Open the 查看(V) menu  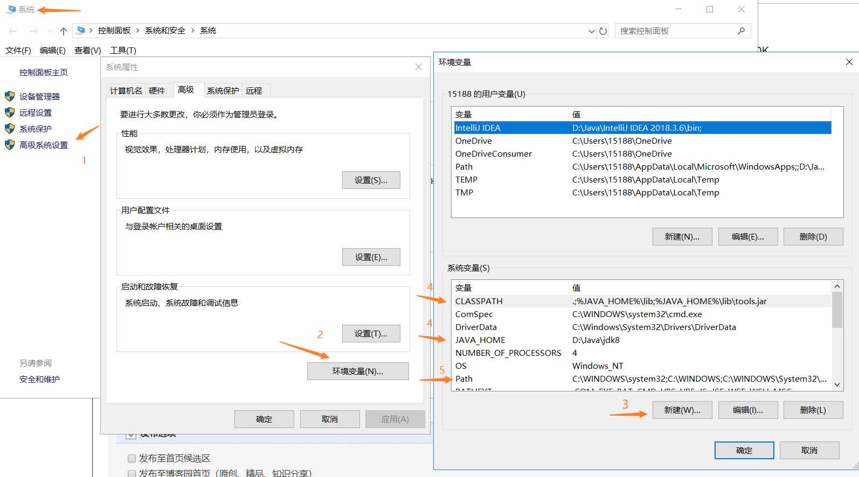(88, 50)
